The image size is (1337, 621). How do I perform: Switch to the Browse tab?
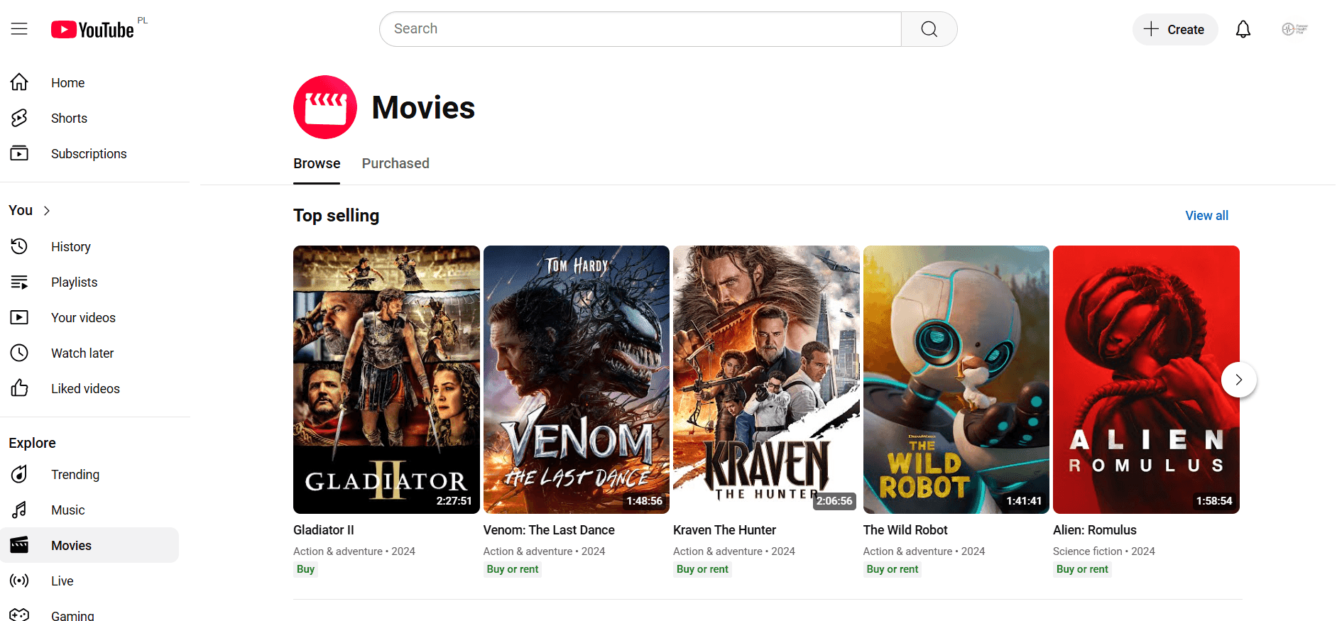[317, 164]
